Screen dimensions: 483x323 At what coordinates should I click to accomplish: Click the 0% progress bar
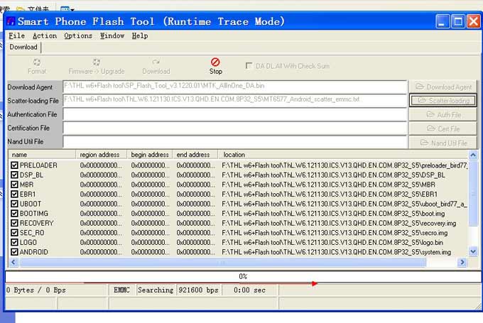tap(243, 276)
